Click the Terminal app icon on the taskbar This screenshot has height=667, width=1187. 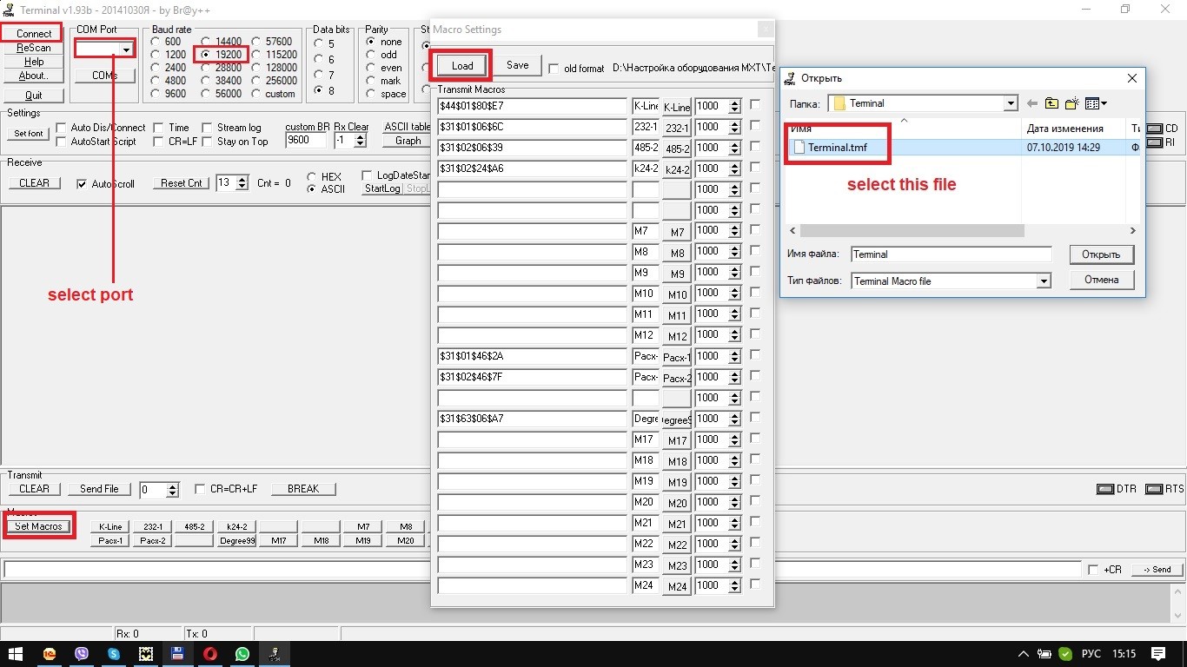coord(275,654)
